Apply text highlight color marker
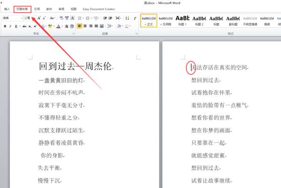The height and width of the screenshot is (188, 281). [50, 26]
